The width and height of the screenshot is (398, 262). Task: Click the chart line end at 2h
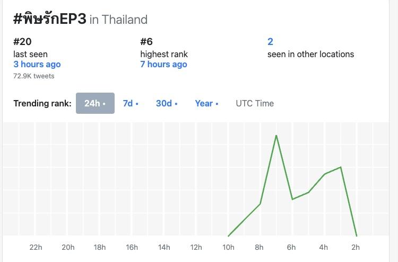pyautogui.click(x=357, y=236)
